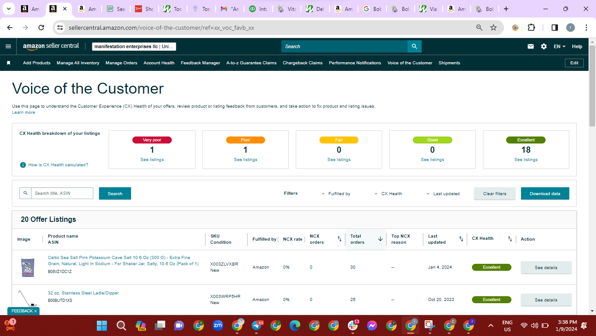
Task: Reload the page with the refresh icon
Action: [x=41, y=28]
